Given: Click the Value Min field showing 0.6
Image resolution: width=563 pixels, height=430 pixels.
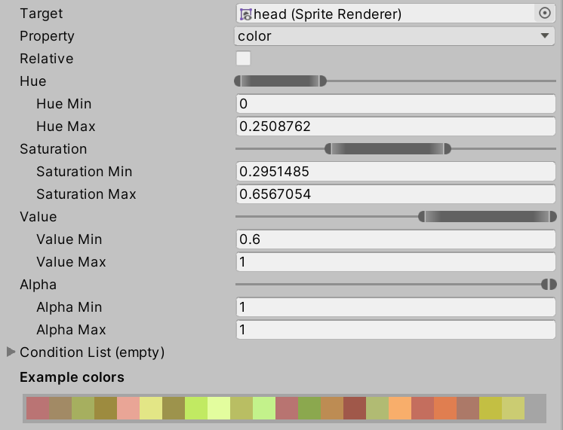Looking at the screenshot, I should [x=395, y=239].
